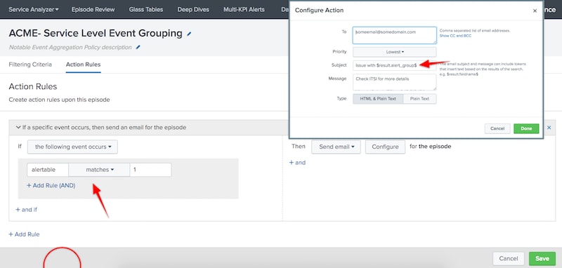The image size is (562, 268).
Task: Open 'the following event occurs' dropdown
Action: (72, 147)
